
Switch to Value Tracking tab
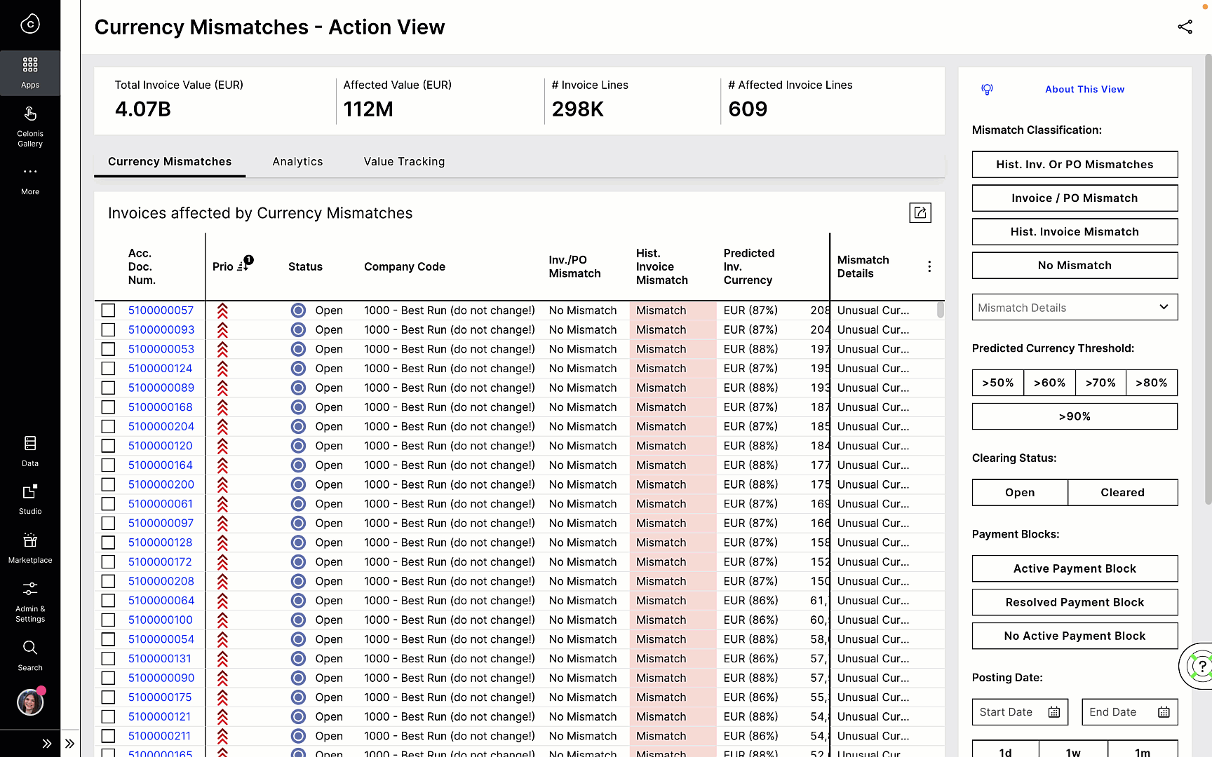[404, 162]
